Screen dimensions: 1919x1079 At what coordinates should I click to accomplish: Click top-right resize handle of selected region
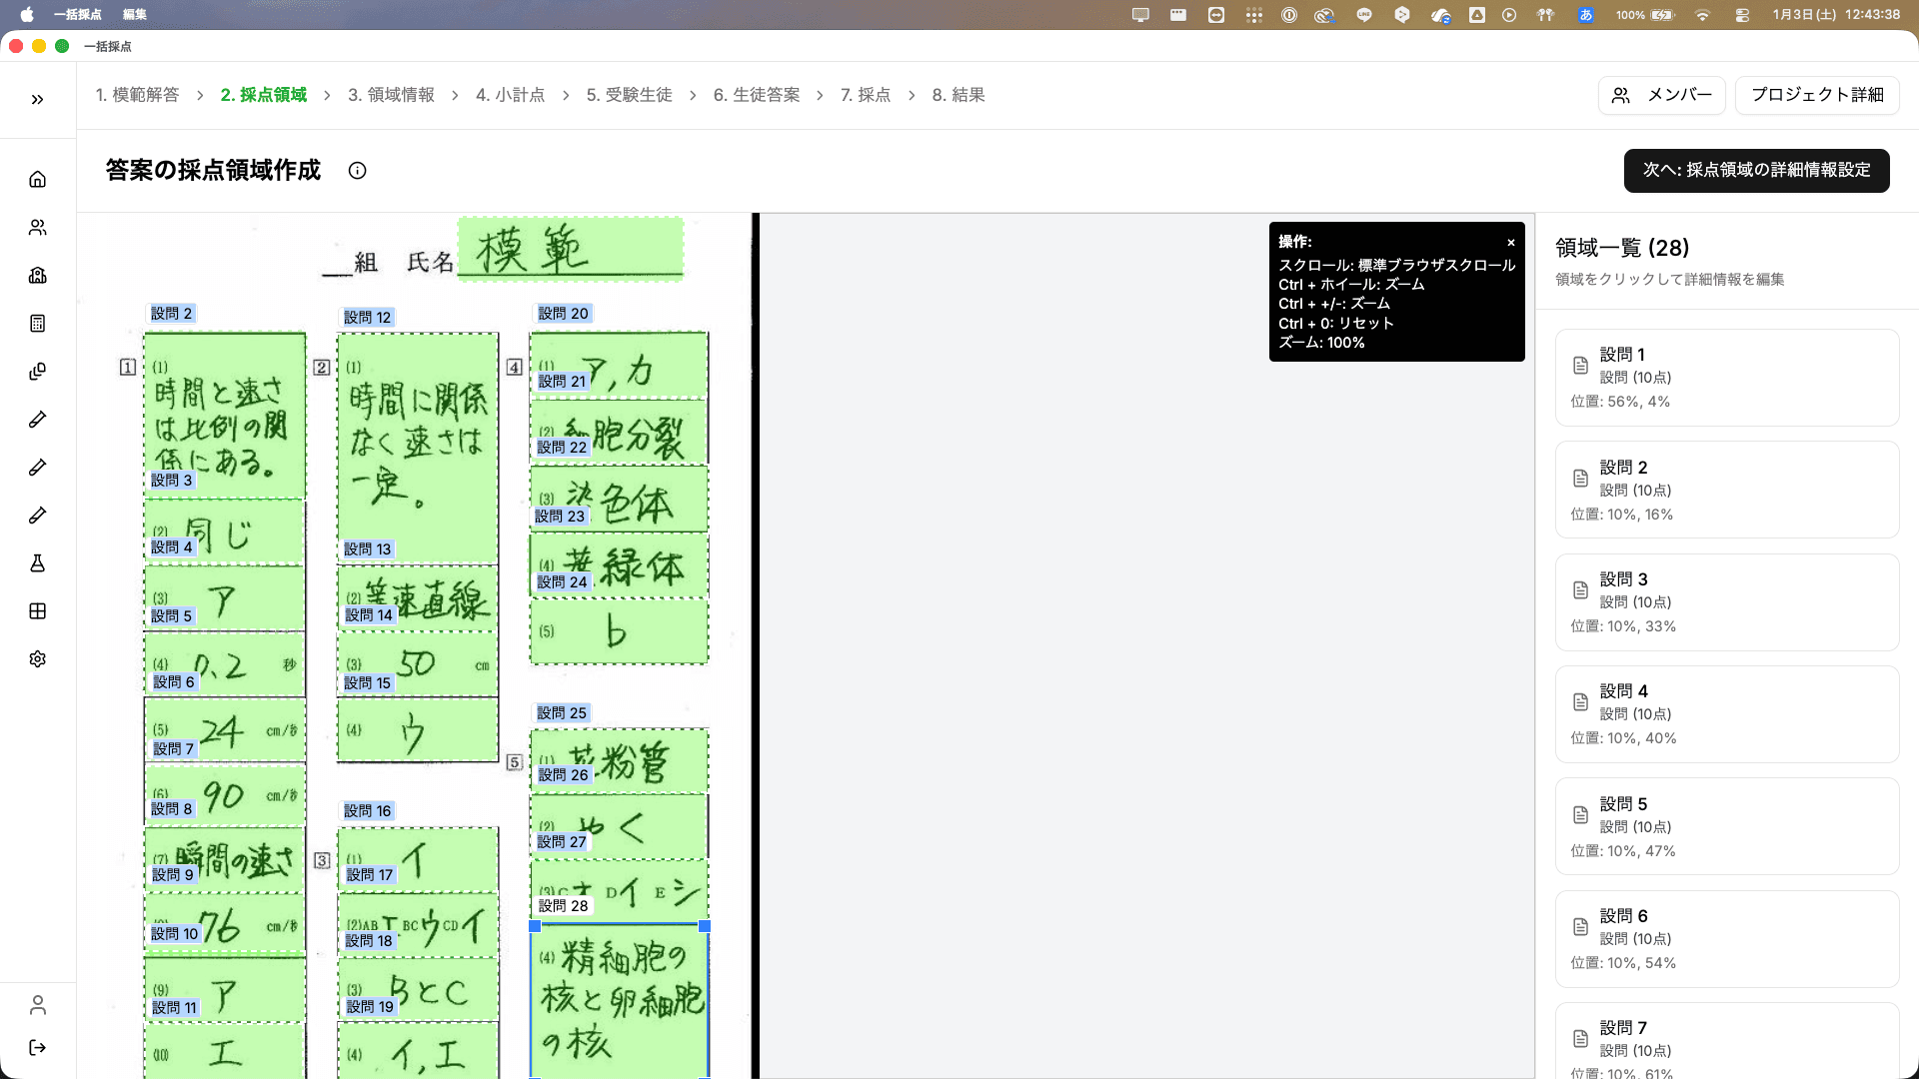coord(705,927)
